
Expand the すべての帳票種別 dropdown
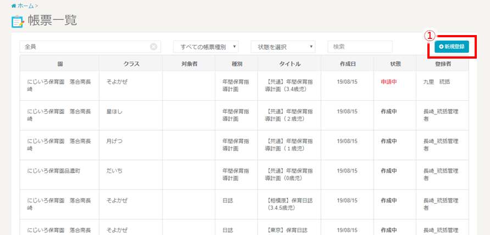[x=206, y=47]
